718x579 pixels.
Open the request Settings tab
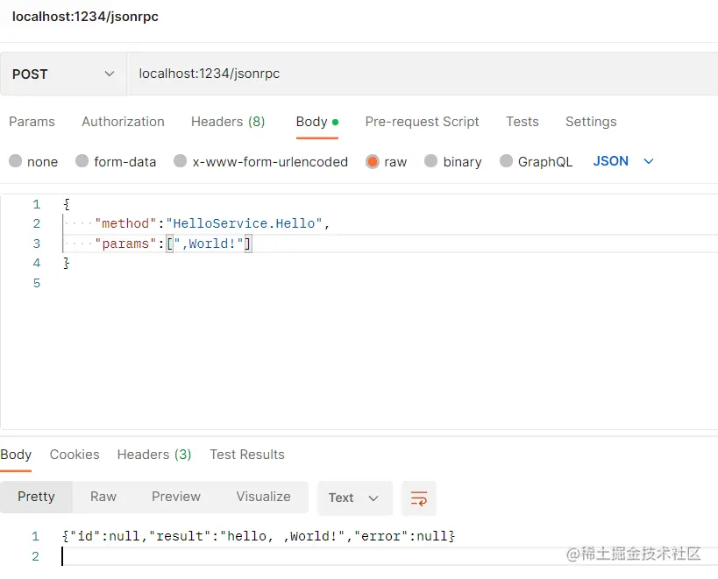[x=591, y=122]
